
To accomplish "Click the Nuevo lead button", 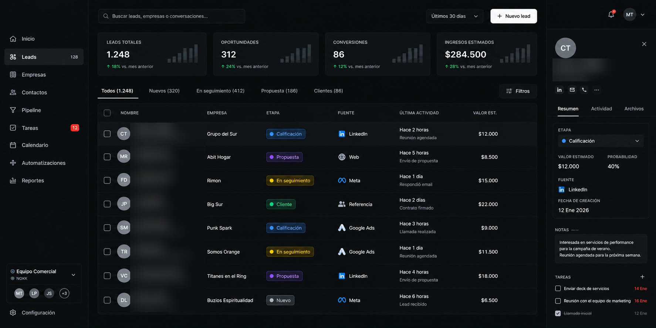I will [514, 16].
